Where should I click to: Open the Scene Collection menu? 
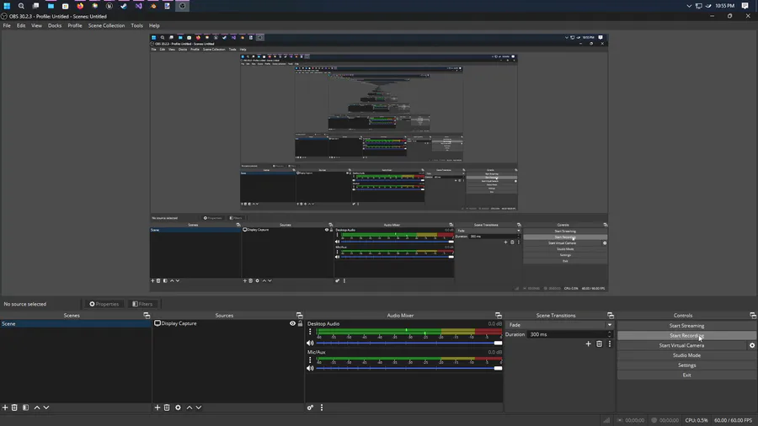click(106, 25)
